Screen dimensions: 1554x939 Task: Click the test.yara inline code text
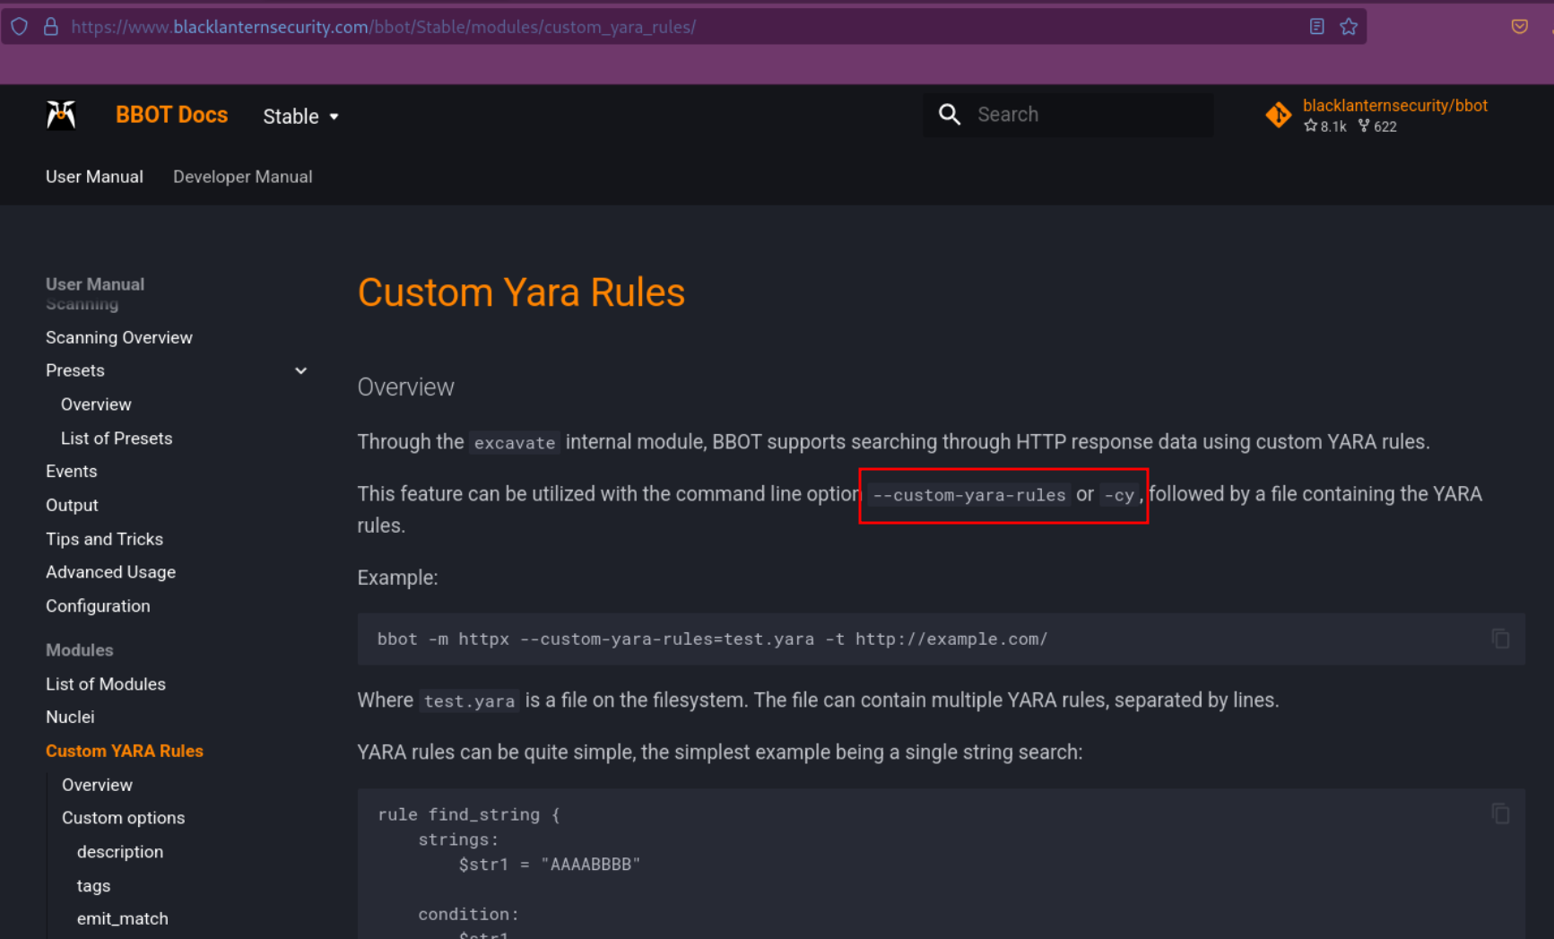pyautogui.click(x=469, y=701)
